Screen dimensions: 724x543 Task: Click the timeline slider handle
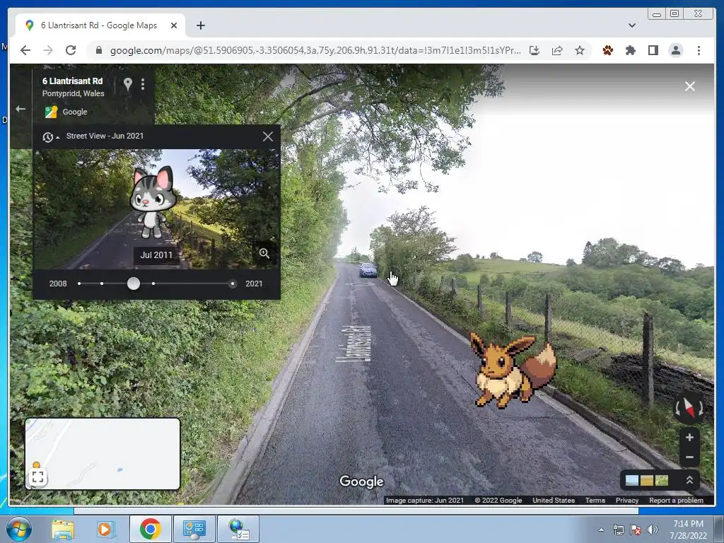click(134, 284)
